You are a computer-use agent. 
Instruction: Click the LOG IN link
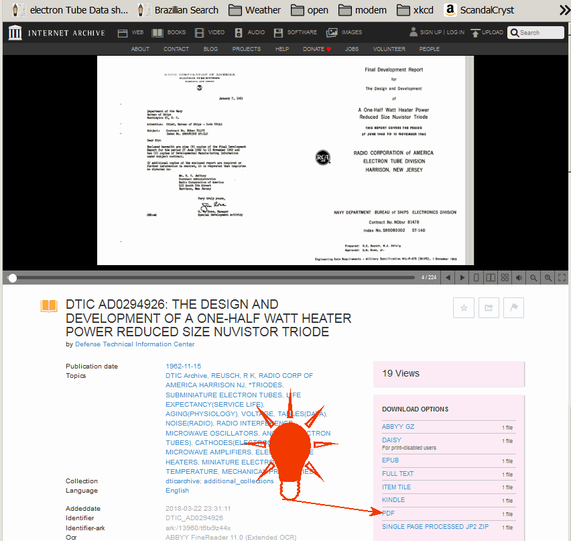[x=456, y=32]
